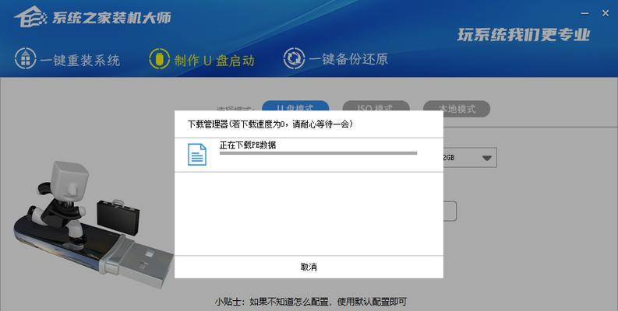
Task: Click the USB drive boot icon
Action: (160, 58)
